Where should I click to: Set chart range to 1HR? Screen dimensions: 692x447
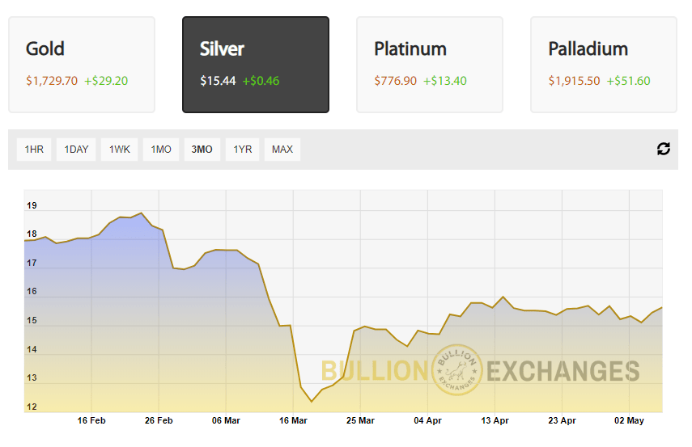pos(34,150)
